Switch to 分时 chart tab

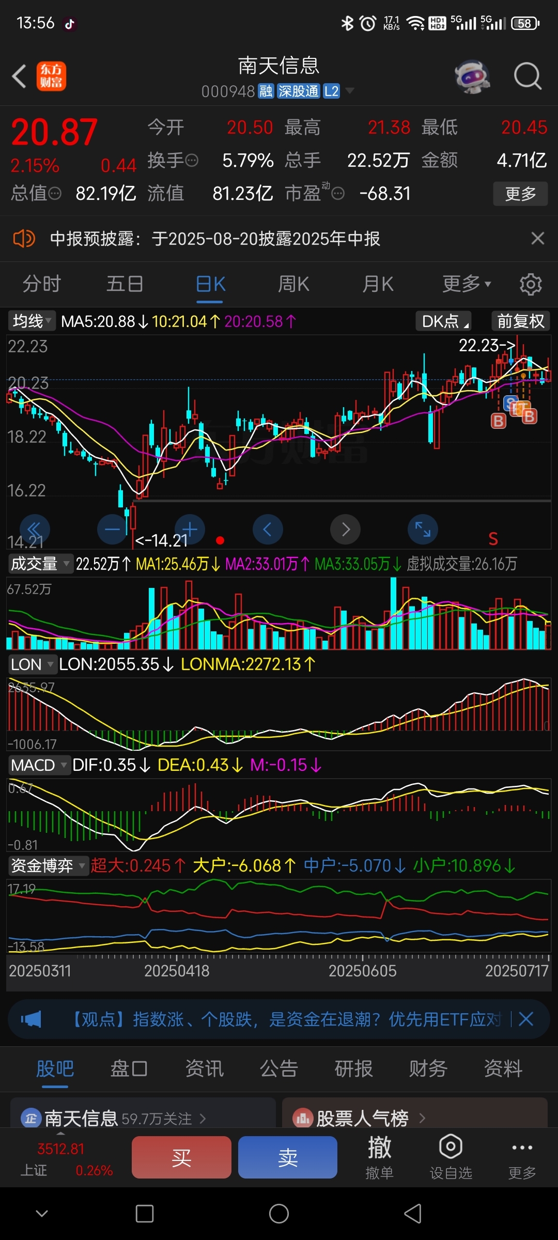(x=41, y=284)
